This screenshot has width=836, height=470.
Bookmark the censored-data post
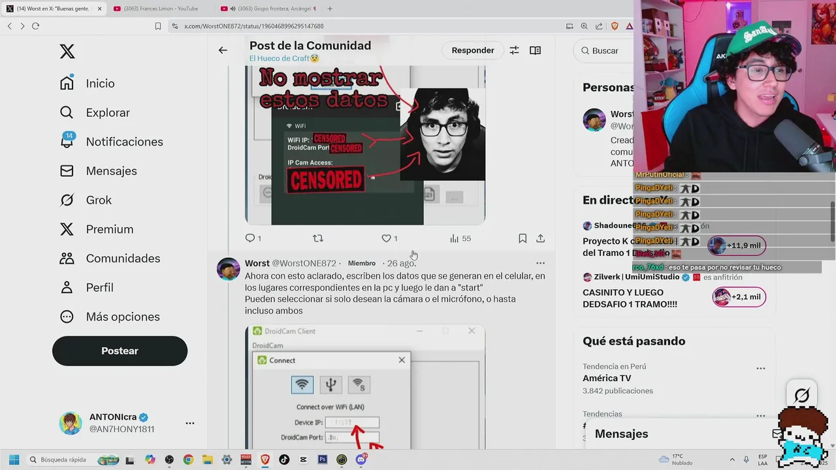point(522,238)
